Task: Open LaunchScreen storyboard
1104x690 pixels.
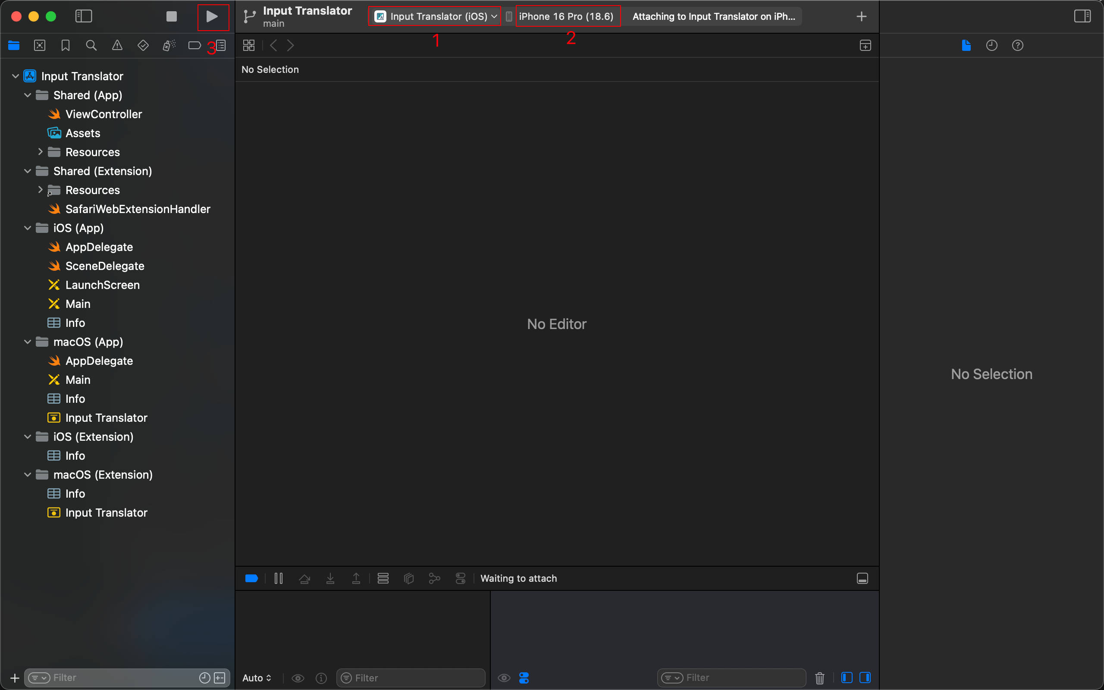Action: tap(102, 285)
